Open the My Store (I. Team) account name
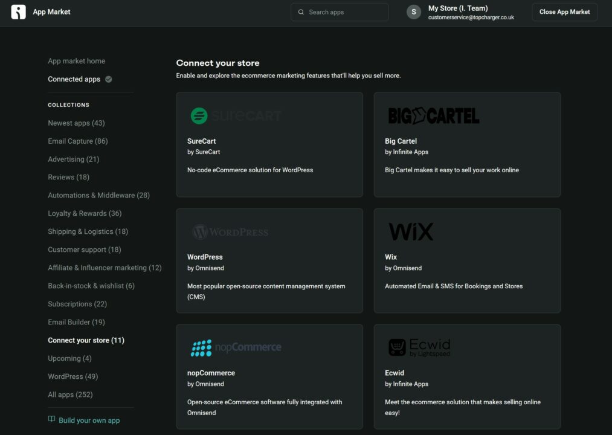The width and height of the screenshot is (612, 435). [x=458, y=8]
